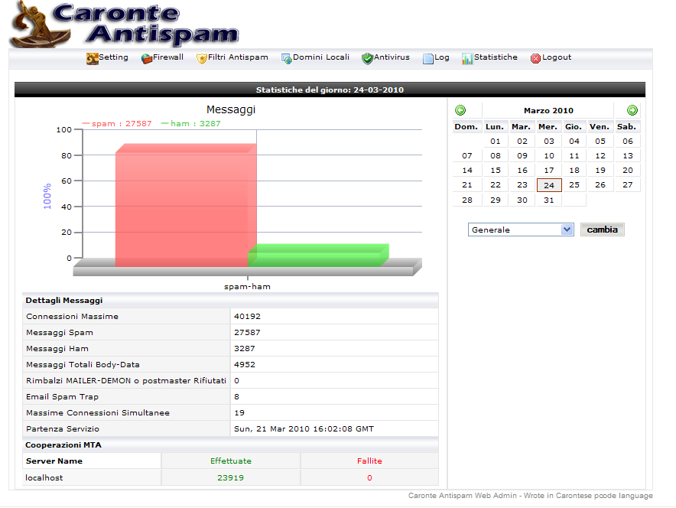Click the red Logout icon
This screenshot has width=676, height=508.
pyautogui.click(x=535, y=59)
